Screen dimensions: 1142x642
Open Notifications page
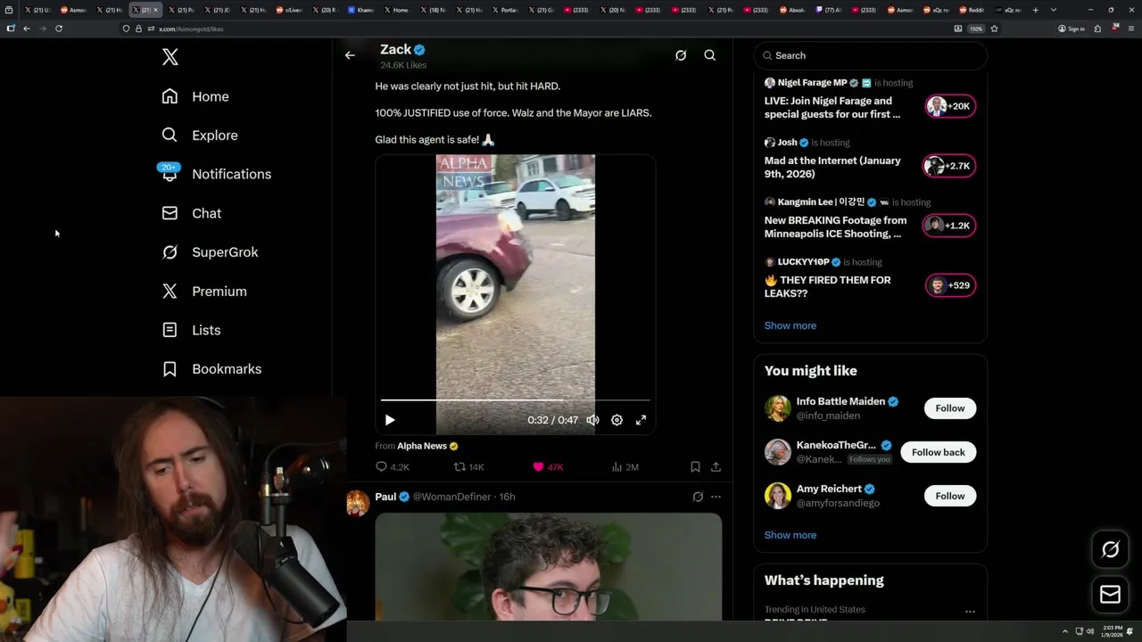(x=216, y=174)
